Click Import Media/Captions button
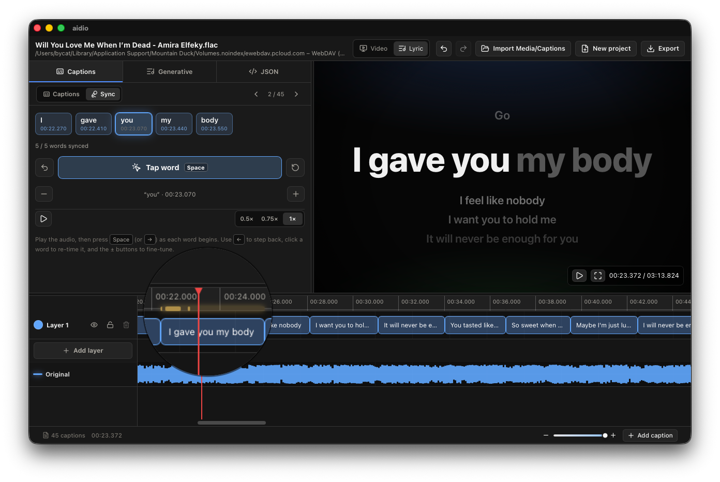Screen dimensions: 720x482 [x=523, y=49]
